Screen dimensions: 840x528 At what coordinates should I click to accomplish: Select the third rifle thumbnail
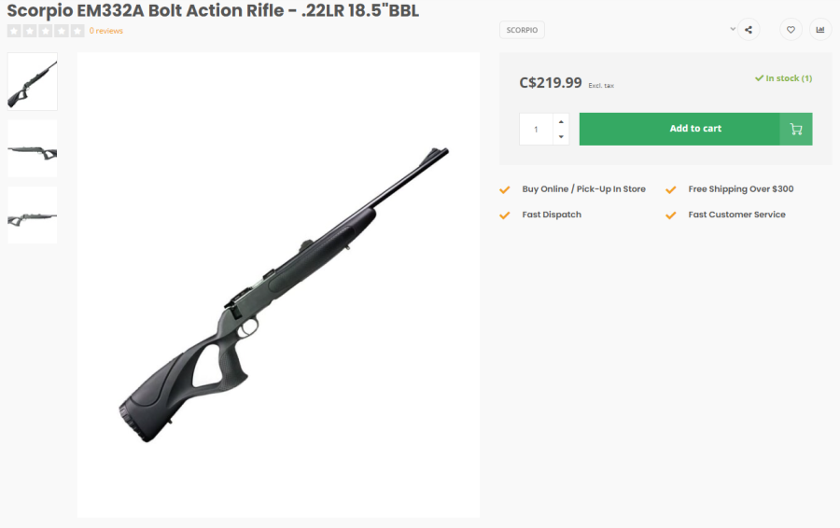click(x=33, y=215)
